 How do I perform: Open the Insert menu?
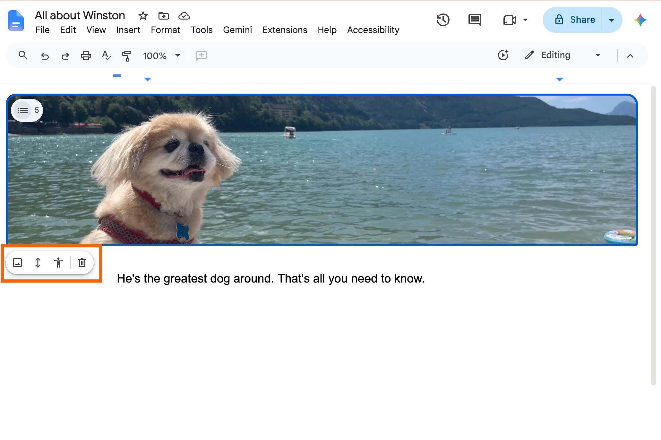(x=128, y=30)
